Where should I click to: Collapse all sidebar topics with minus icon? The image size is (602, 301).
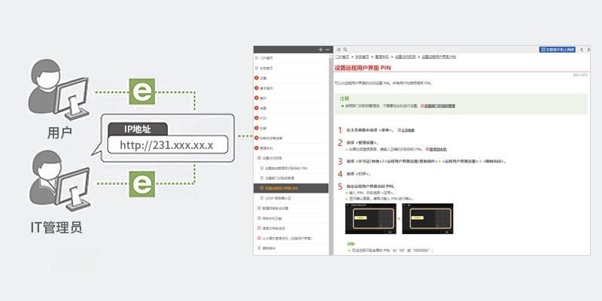[x=327, y=50]
